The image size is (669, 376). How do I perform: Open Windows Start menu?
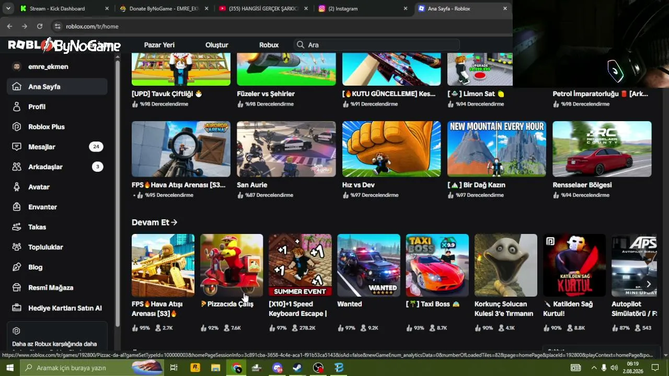pyautogui.click(x=9, y=368)
